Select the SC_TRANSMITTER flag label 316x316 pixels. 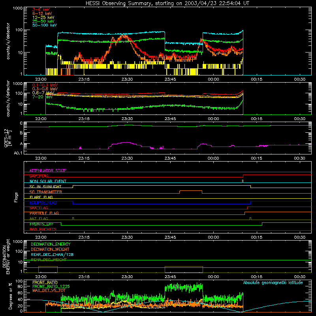(46, 192)
